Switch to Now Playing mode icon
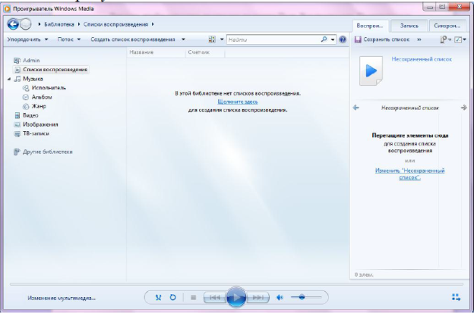 tap(457, 298)
